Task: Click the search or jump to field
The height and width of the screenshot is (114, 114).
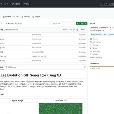Action: [x=107, y=4]
